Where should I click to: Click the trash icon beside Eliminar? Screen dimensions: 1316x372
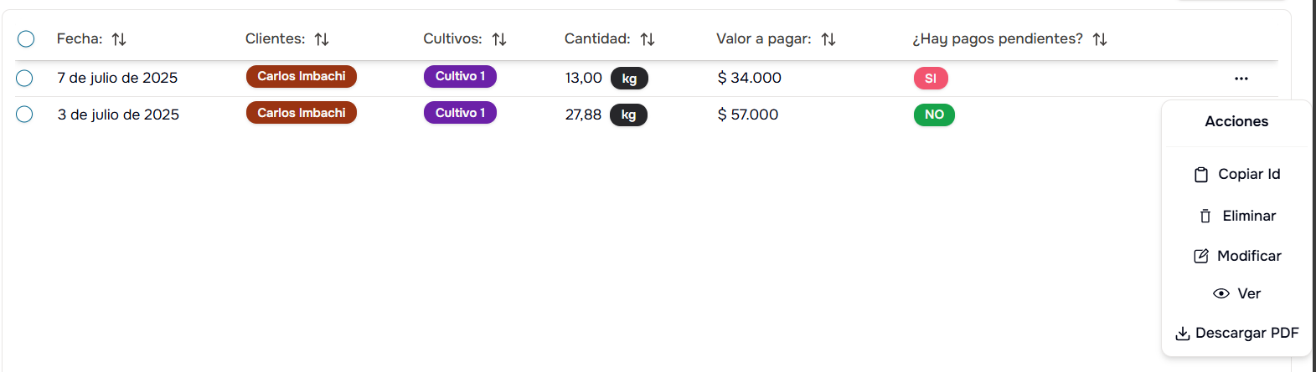1205,217
